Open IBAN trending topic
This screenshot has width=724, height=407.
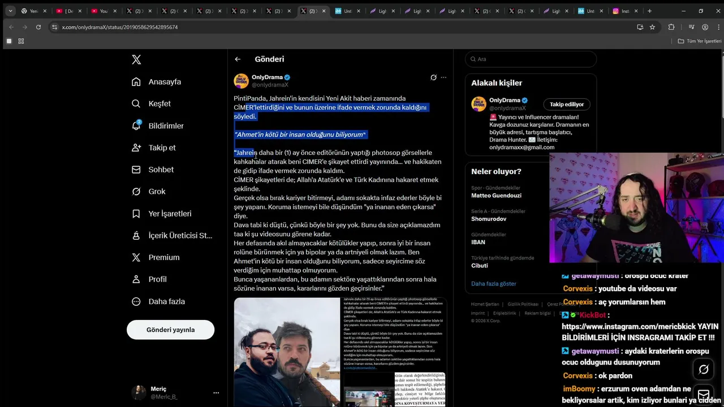coord(478,242)
